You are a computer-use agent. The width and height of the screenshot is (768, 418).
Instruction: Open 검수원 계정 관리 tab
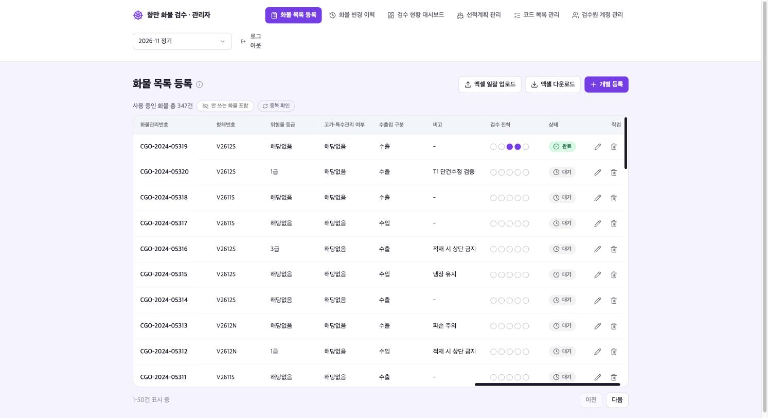coord(598,15)
